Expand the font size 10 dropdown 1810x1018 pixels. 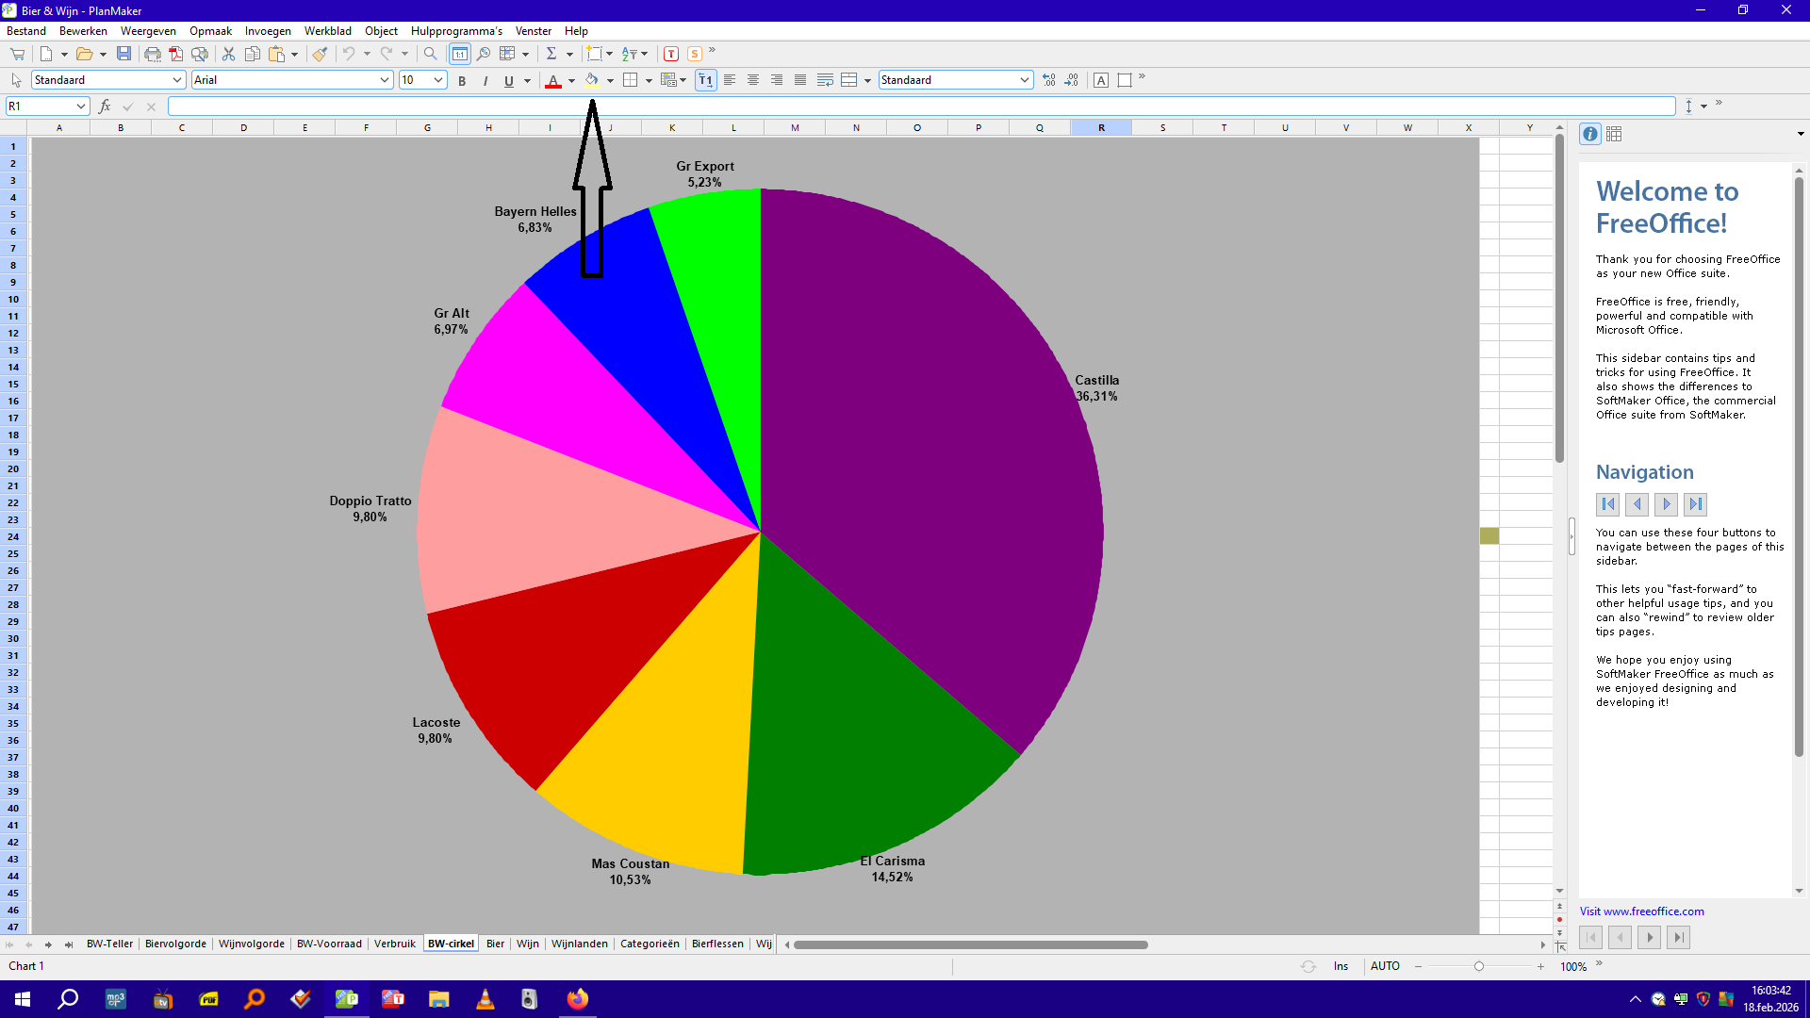(x=438, y=80)
